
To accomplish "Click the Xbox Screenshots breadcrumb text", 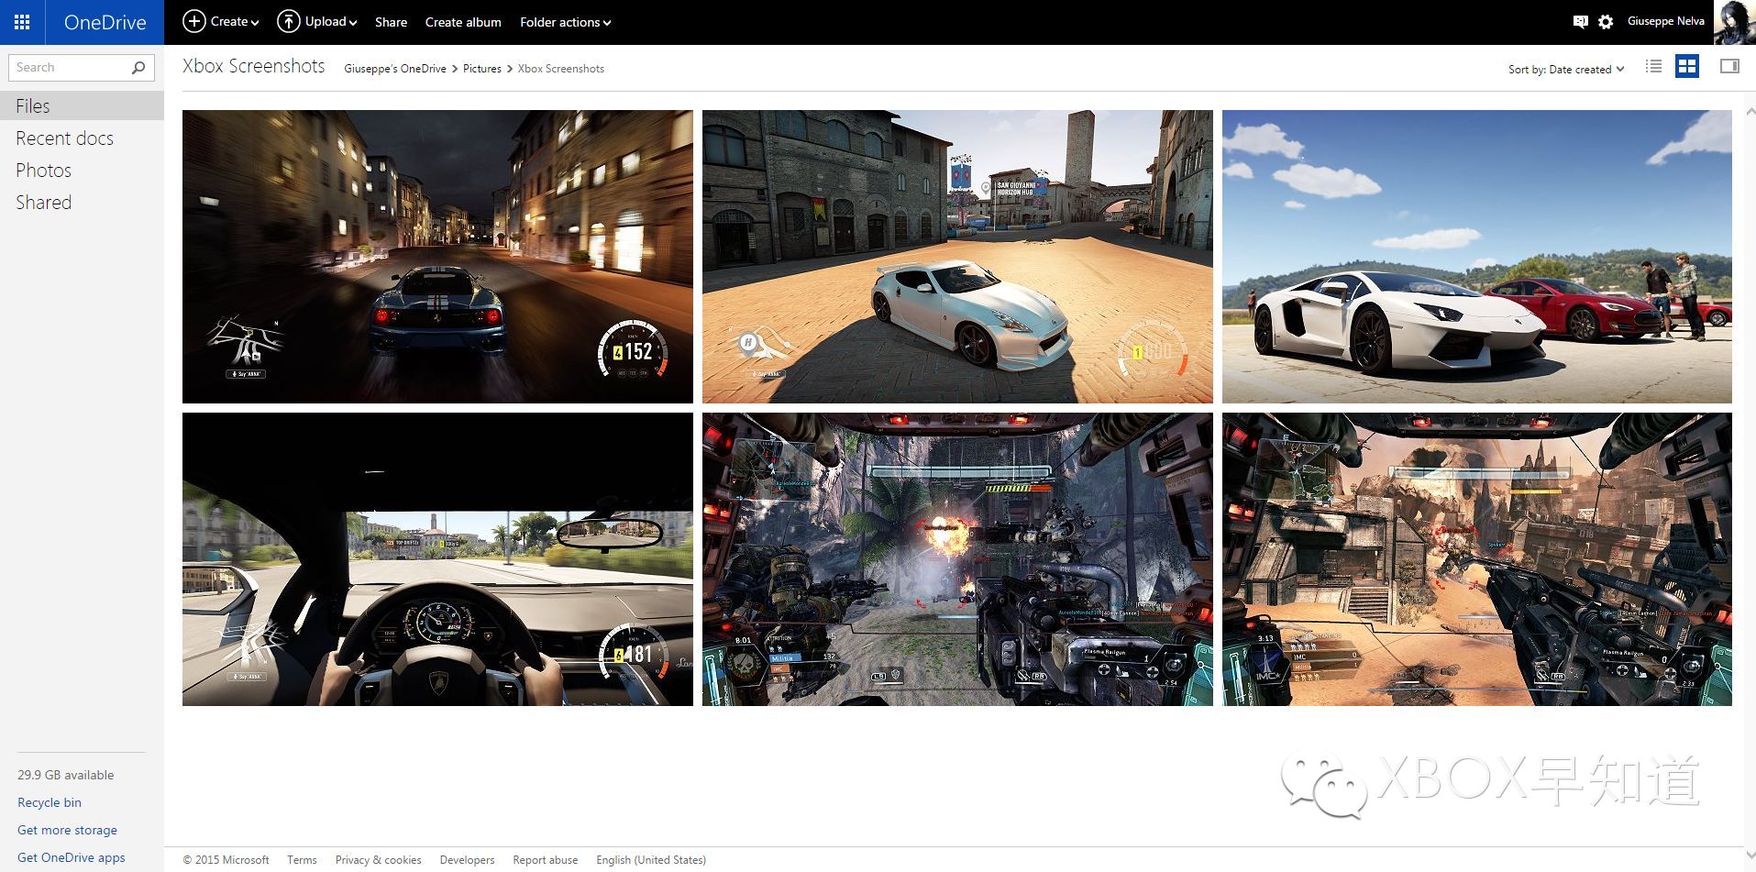I will (x=561, y=69).
